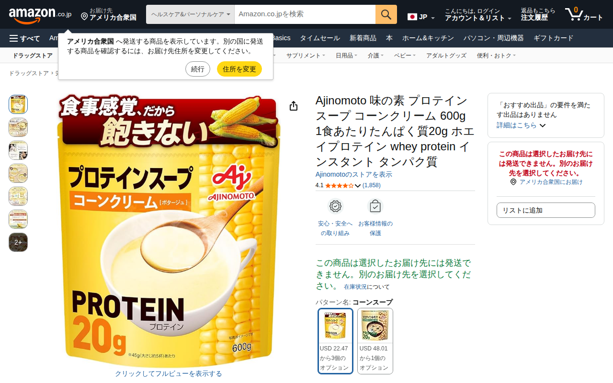Expand 詳細はこちら in the offer box

click(x=521, y=125)
